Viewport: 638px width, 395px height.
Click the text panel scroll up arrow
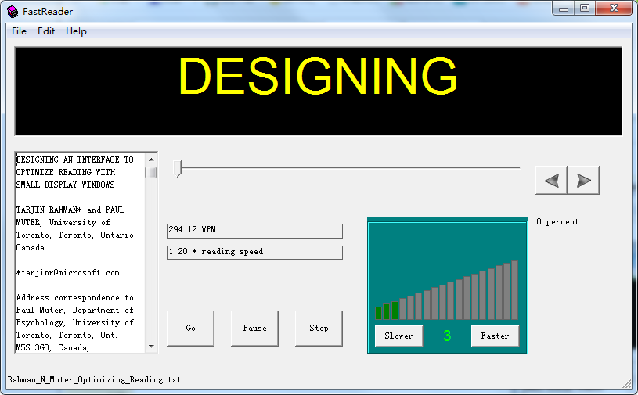[150, 159]
